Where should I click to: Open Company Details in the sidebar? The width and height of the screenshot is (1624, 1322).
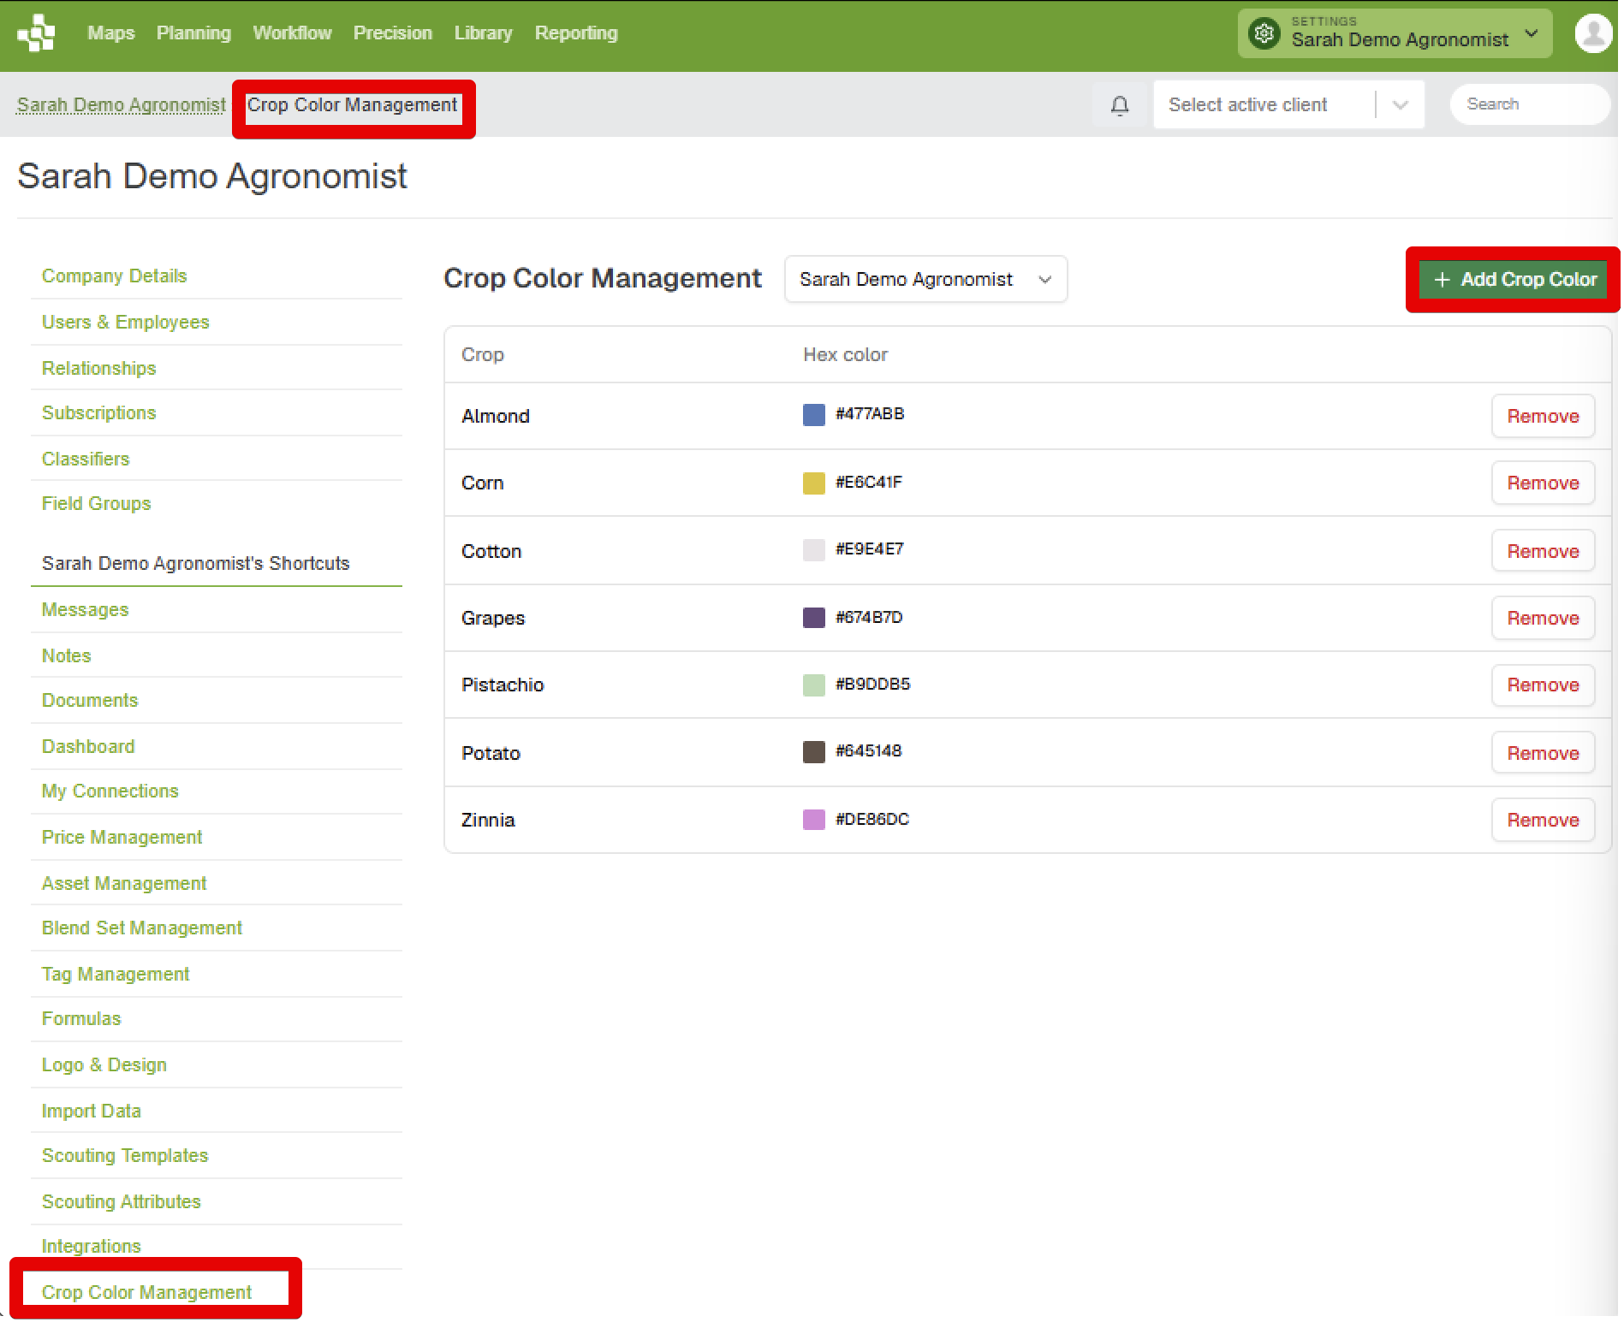114,276
